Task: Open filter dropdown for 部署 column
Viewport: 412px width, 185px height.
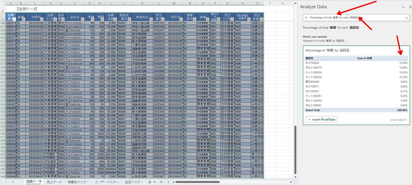Action: pyautogui.click(x=207, y=19)
